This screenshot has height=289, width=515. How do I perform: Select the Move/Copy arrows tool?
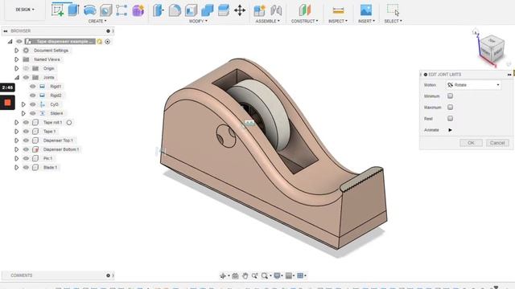pyautogui.click(x=240, y=10)
